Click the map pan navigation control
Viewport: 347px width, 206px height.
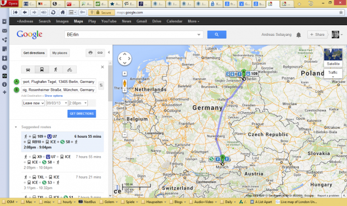125,59
